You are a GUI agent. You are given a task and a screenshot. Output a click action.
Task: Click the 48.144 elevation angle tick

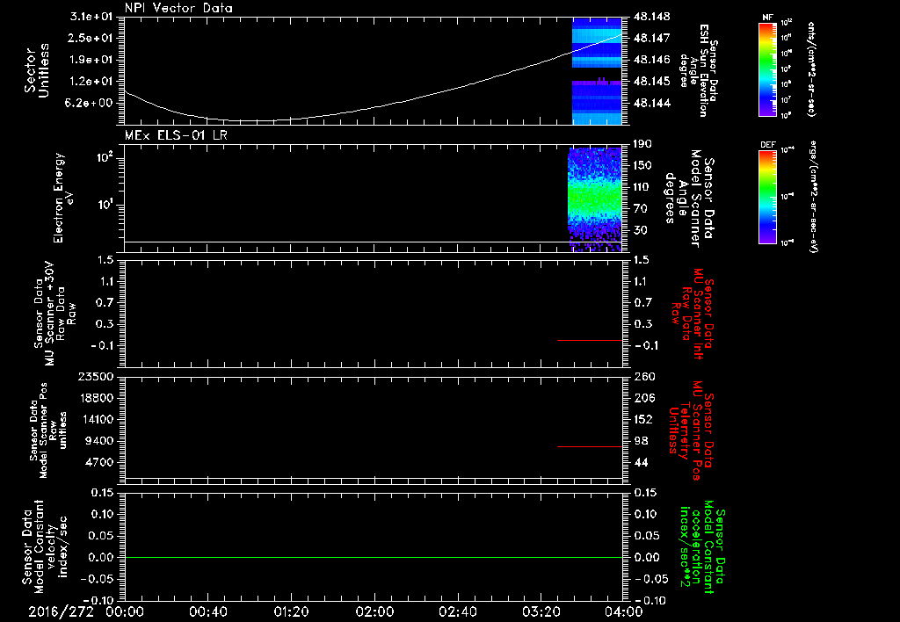tap(651, 103)
